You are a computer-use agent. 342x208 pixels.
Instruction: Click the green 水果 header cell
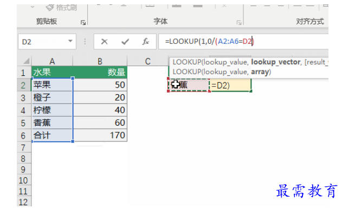52,72
